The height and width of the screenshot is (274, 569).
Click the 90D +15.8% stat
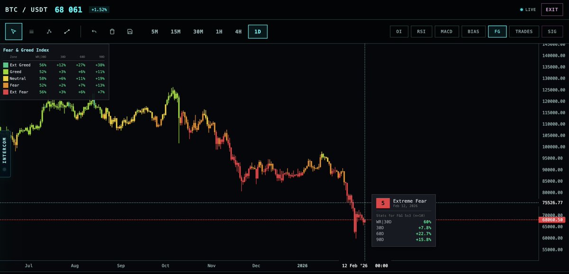[x=404, y=239]
